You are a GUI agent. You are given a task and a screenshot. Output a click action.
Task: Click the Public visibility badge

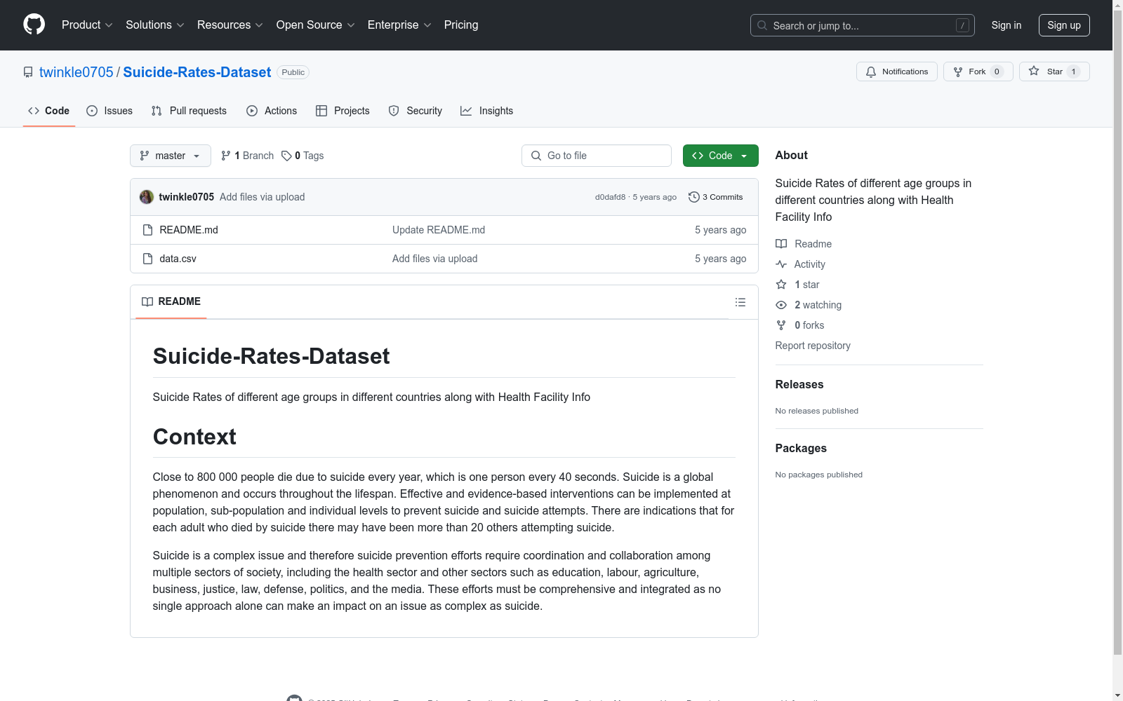293,72
